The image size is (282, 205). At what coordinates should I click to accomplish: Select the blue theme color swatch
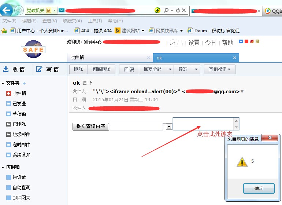coord(241,41)
